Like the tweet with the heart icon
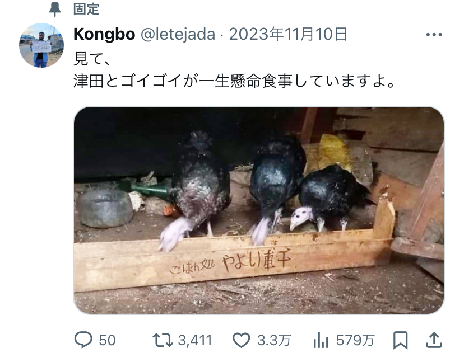The width and height of the screenshot is (464, 362). click(x=241, y=340)
